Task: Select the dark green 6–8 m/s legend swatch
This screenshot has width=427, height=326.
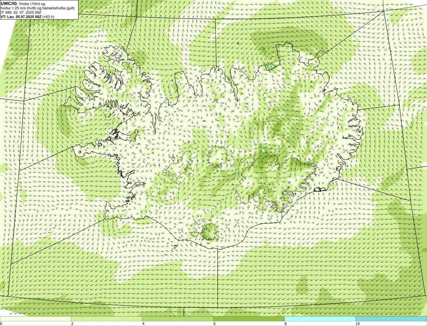Action: (249, 319)
